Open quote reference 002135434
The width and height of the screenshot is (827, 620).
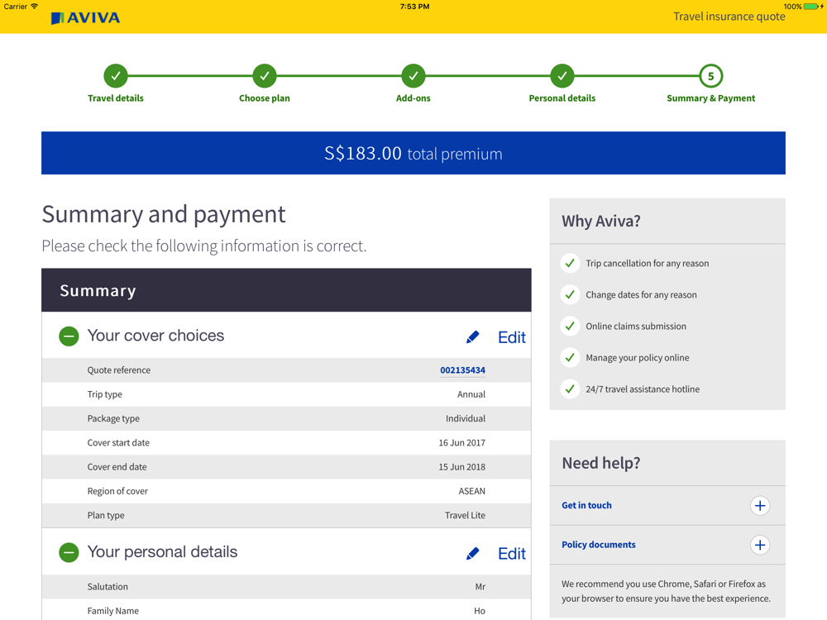tap(462, 370)
